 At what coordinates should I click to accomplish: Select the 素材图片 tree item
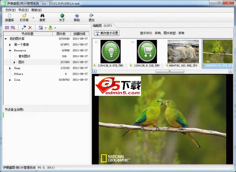coord(24,56)
